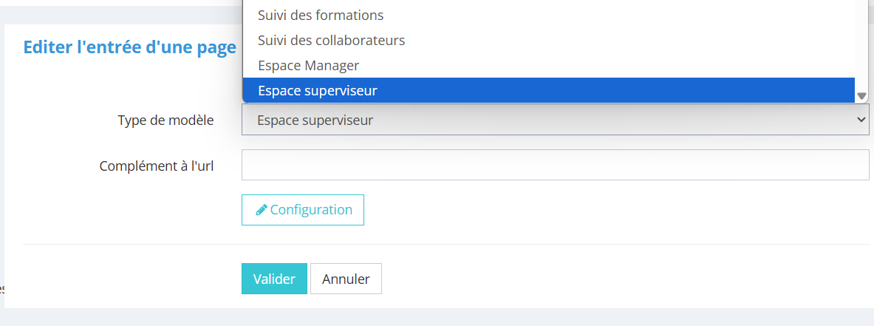Image resolution: width=874 pixels, height=326 pixels.
Task: Focus the 'Complément à l'url' text field
Action: pos(554,165)
